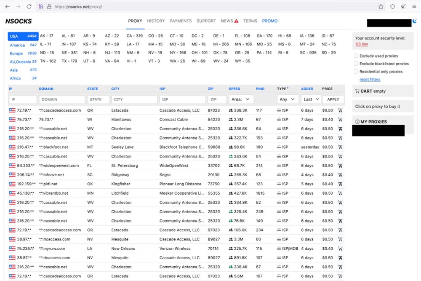The image size is (421, 281).
Task: Sort table by PING column header
Action: [260, 88]
